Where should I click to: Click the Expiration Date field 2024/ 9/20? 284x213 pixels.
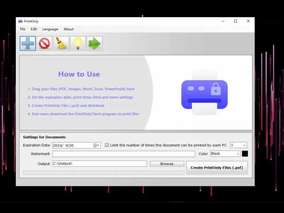coord(76,145)
